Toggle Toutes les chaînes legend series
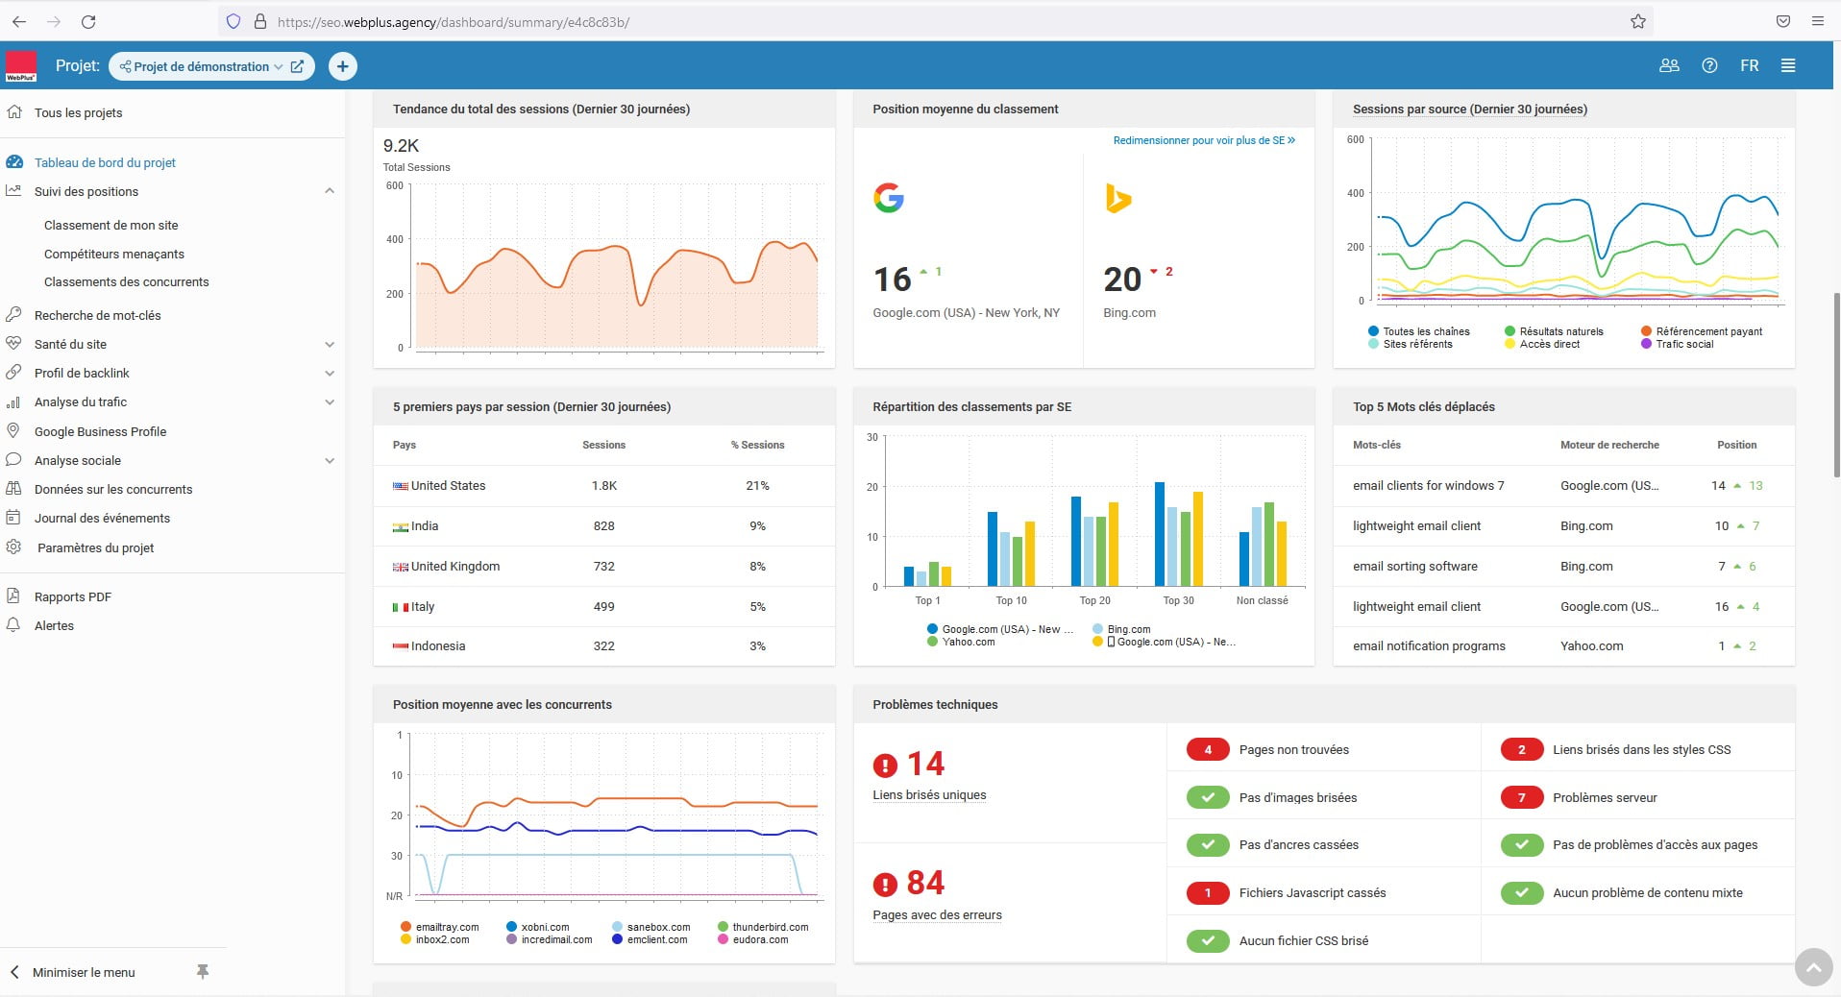 (x=1418, y=331)
